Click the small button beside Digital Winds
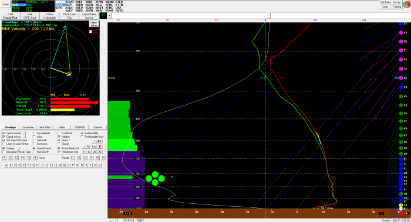The image size is (411, 222). click(25, 136)
